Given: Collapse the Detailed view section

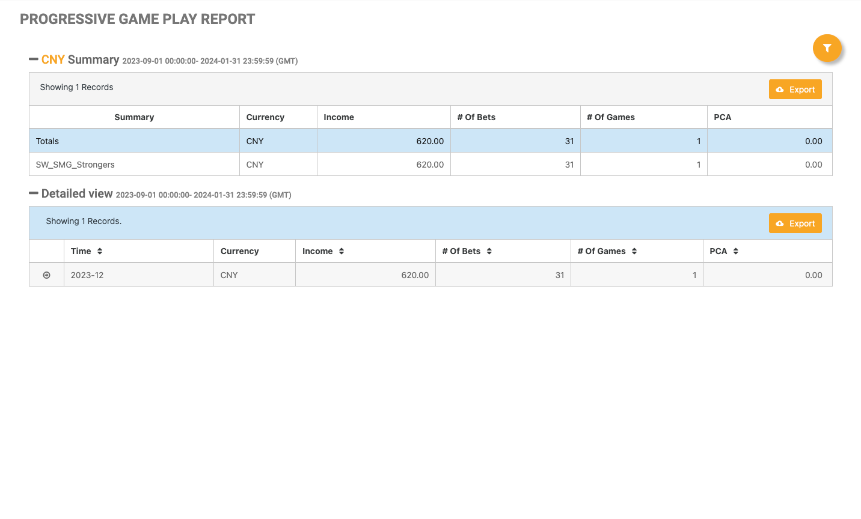Looking at the screenshot, I should (x=34, y=193).
